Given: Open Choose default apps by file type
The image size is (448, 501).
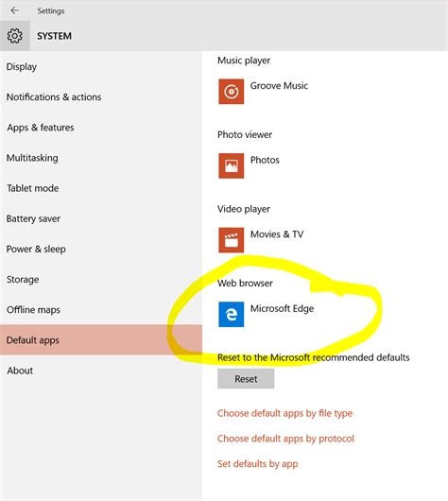Looking at the screenshot, I should coord(284,413).
